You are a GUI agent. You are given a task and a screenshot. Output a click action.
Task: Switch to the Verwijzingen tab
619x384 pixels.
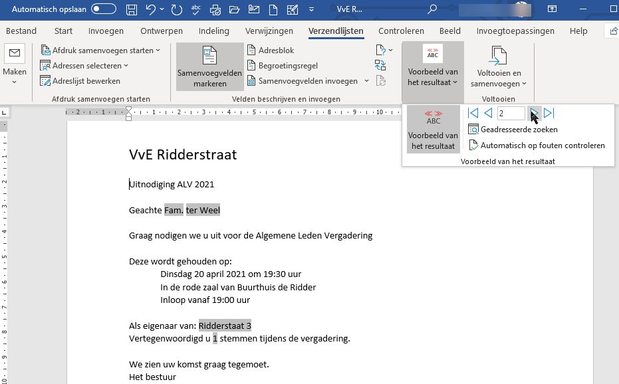269,31
